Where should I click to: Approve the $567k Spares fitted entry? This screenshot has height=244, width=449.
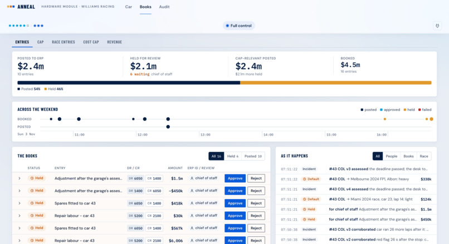[235, 228]
